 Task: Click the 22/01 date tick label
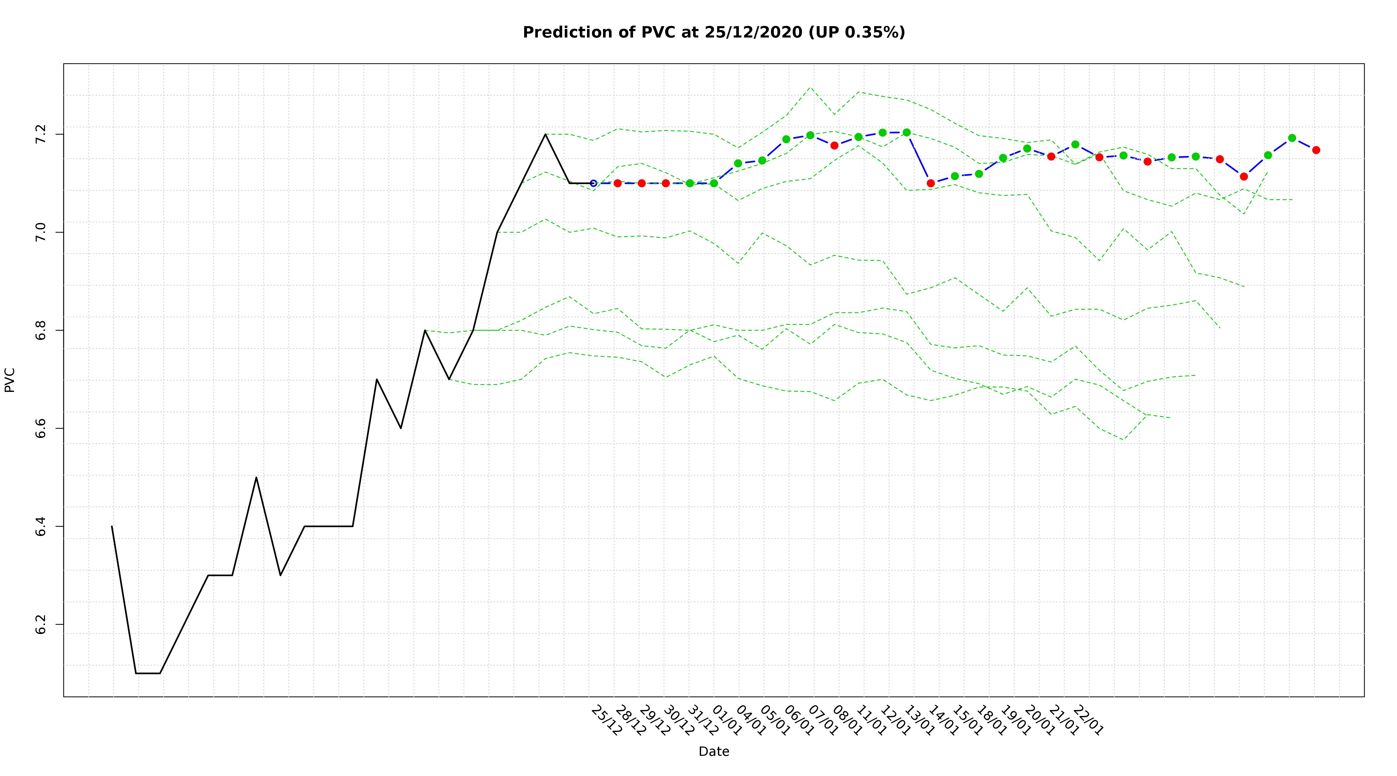(x=1088, y=721)
